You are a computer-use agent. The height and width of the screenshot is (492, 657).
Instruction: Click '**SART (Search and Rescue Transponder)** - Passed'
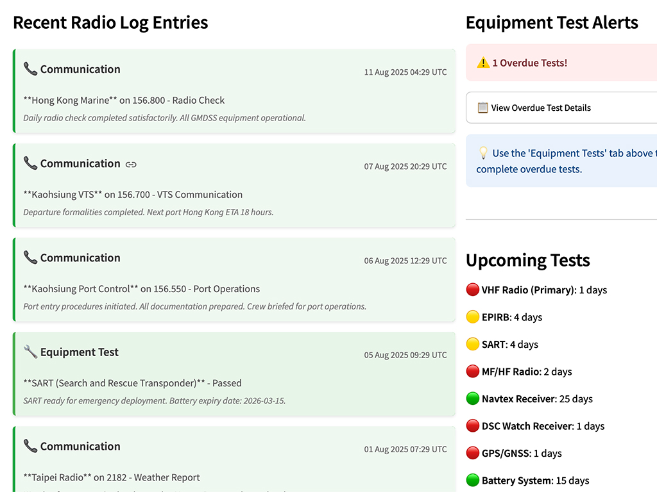pyautogui.click(x=132, y=383)
